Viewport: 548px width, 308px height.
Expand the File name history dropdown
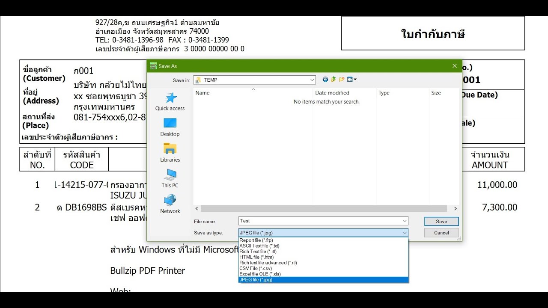click(x=405, y=221)
